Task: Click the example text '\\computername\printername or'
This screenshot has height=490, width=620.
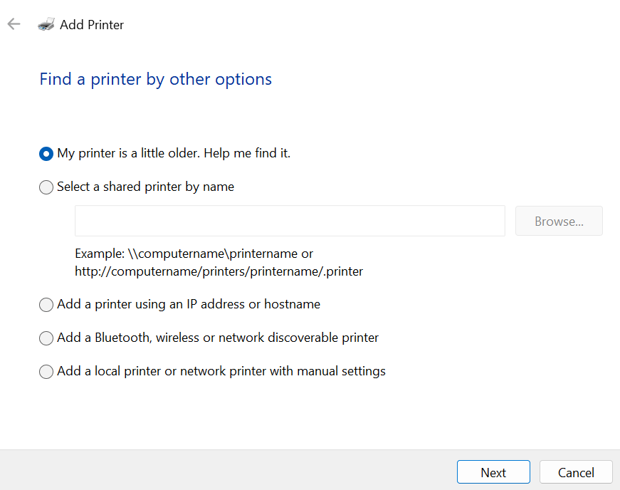Action: pos(221,254)
